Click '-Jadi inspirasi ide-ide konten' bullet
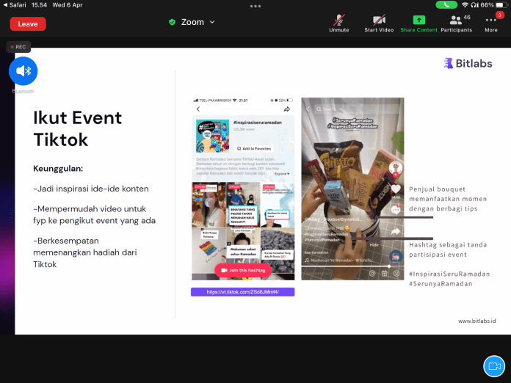This screenshot has width=511, height=383. tap(91, 189)
